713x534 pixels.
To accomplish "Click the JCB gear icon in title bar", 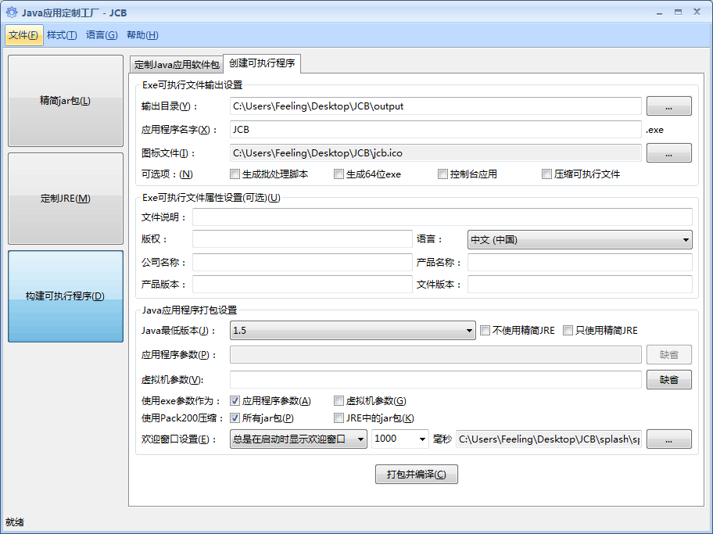I will 12,13.
